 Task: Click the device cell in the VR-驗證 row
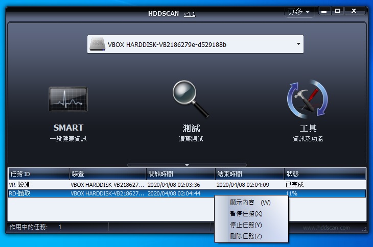(107, 185)
